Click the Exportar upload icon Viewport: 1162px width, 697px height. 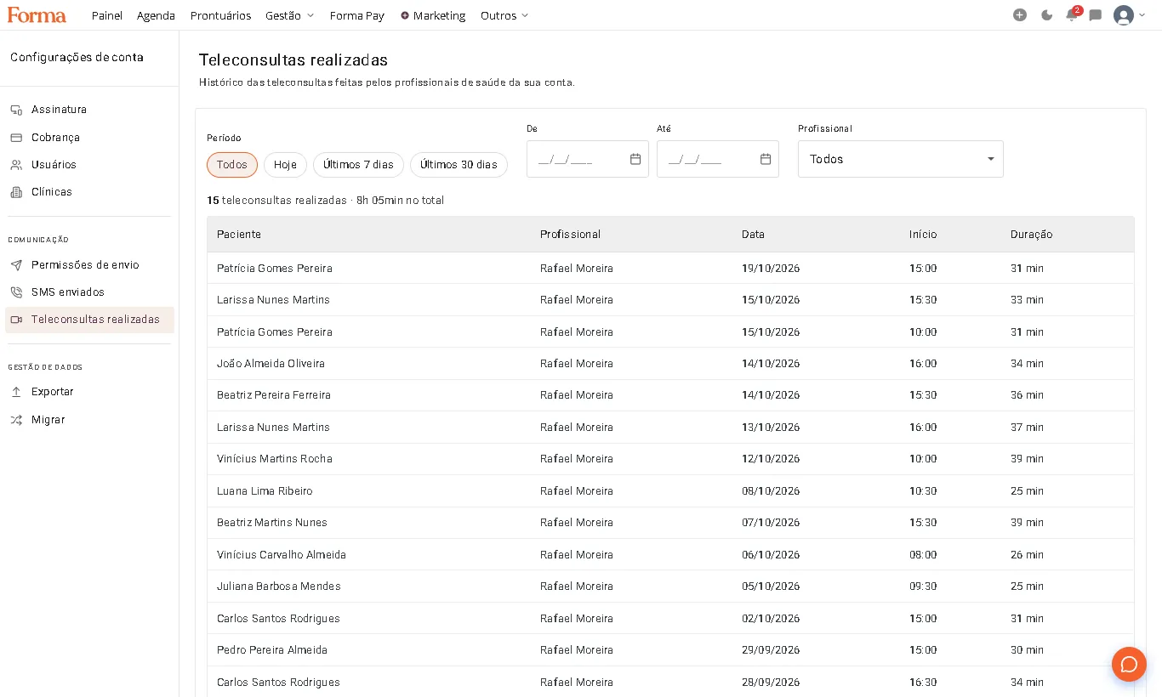[16, 392]
